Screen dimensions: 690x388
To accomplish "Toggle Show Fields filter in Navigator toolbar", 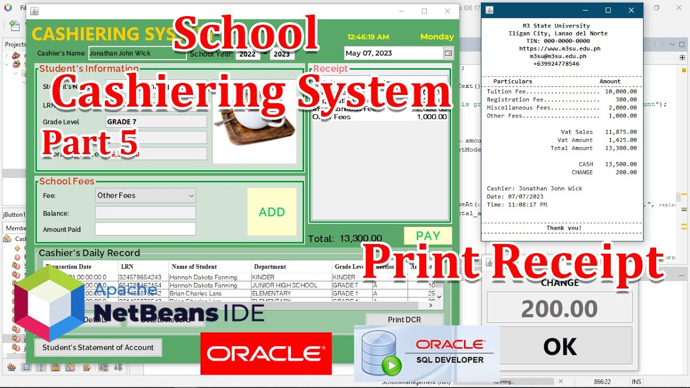I will point(26,368).
